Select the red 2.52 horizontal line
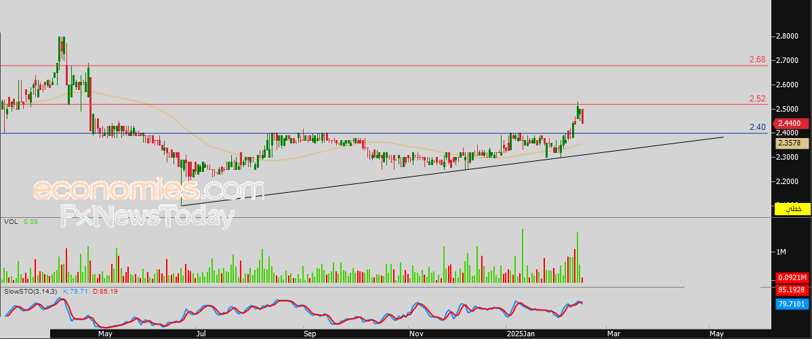 383,104
